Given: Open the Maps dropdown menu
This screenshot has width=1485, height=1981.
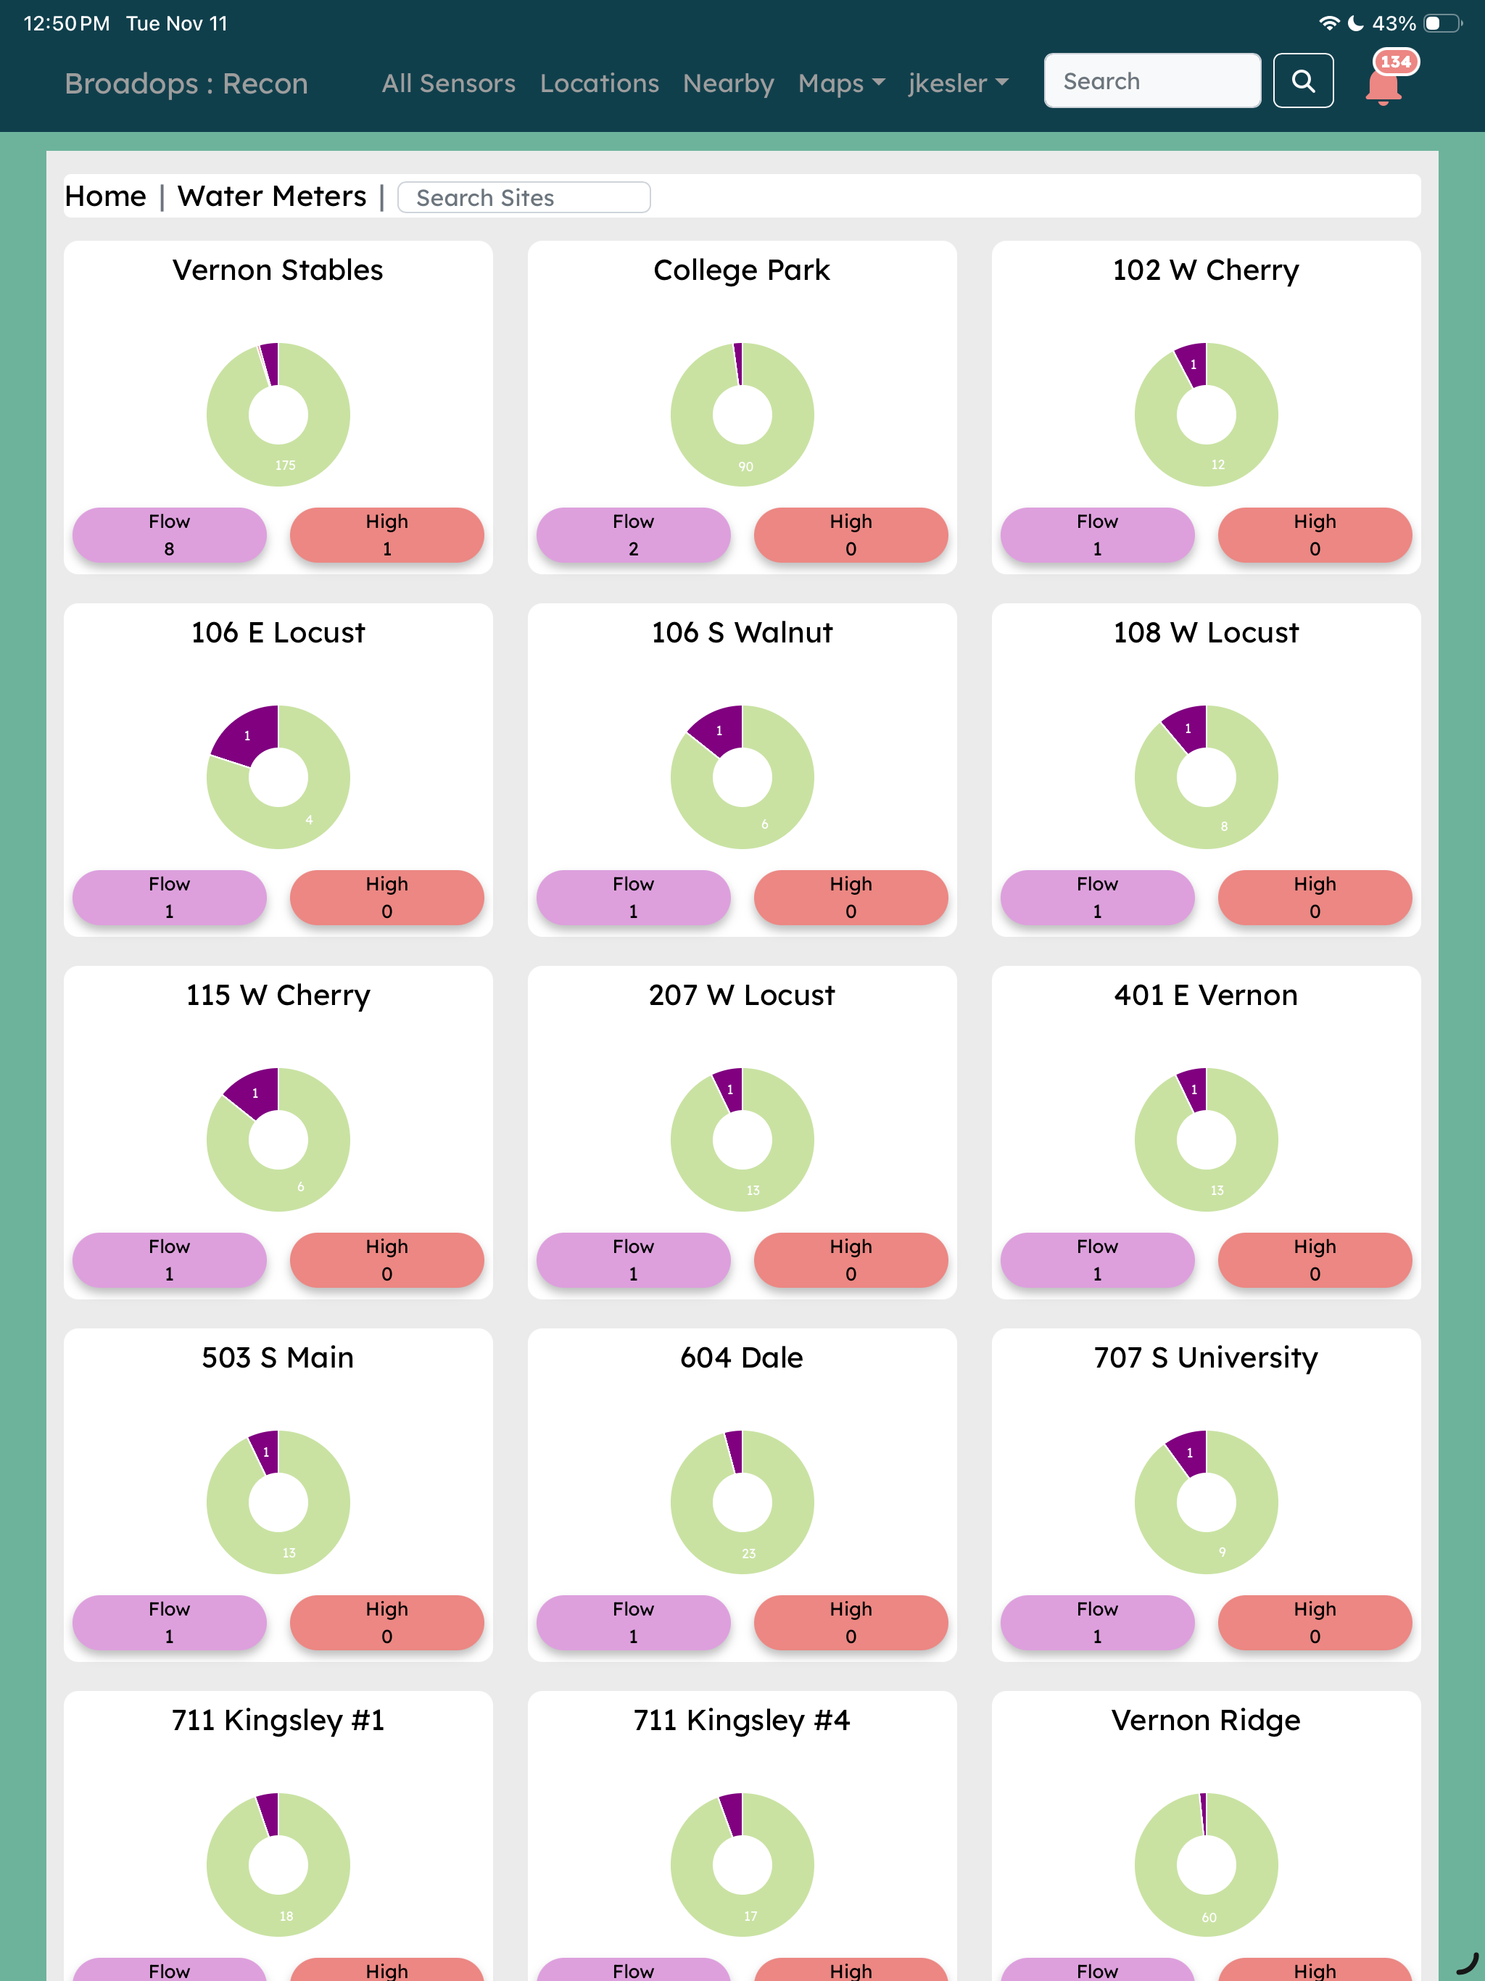Looking at the screenshot, I should tap(840, 83).
